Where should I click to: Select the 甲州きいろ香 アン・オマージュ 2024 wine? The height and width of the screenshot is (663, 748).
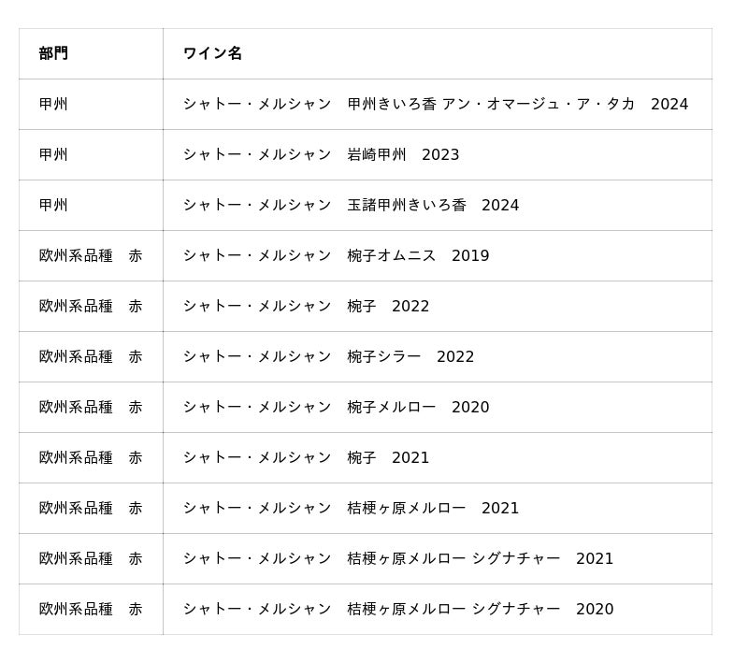click(x=435, y=104)
